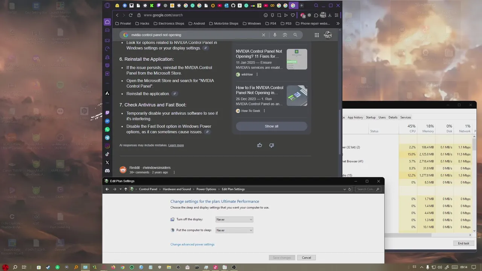482x271 pixels.
Task: Open Instagram from the browser sidebar
Action: [x=107, y=146]
